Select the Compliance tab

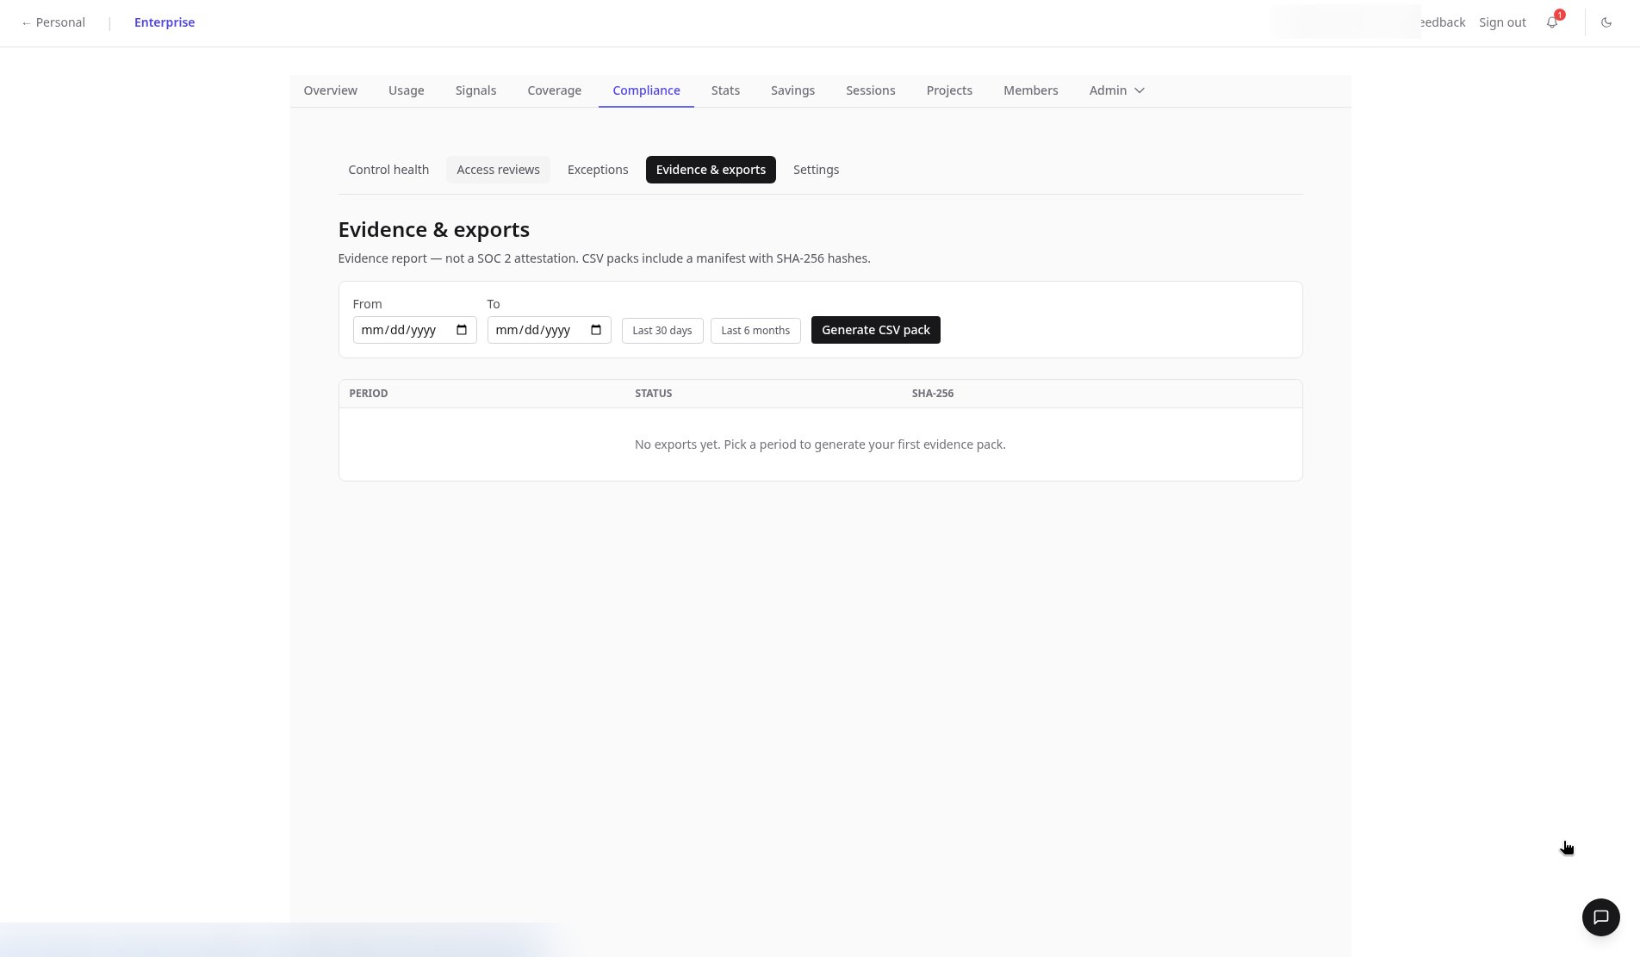pyautogui.click(x=646, y=90)
